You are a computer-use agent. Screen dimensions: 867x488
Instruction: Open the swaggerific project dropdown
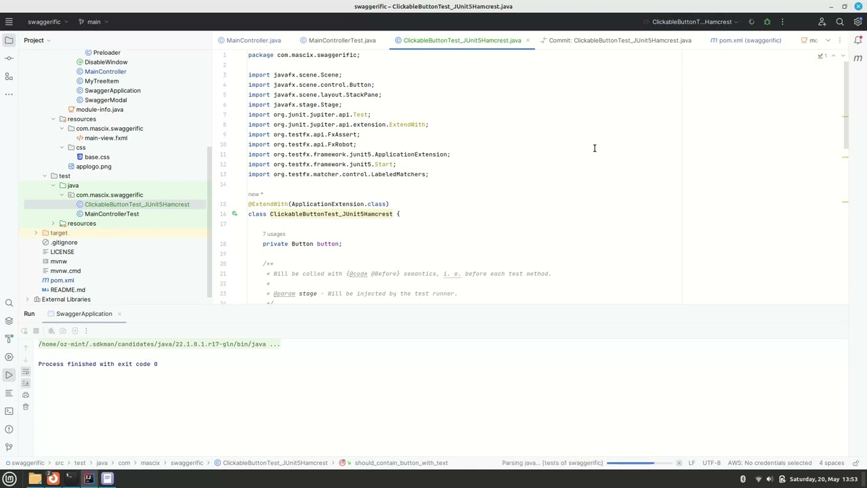(47, 22)
